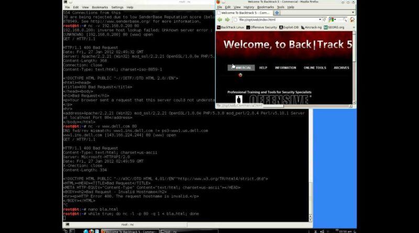The image size is (419, 233).
Task: Launch Firefox quick-launch icon in taskbar
Action: point(91,231)
